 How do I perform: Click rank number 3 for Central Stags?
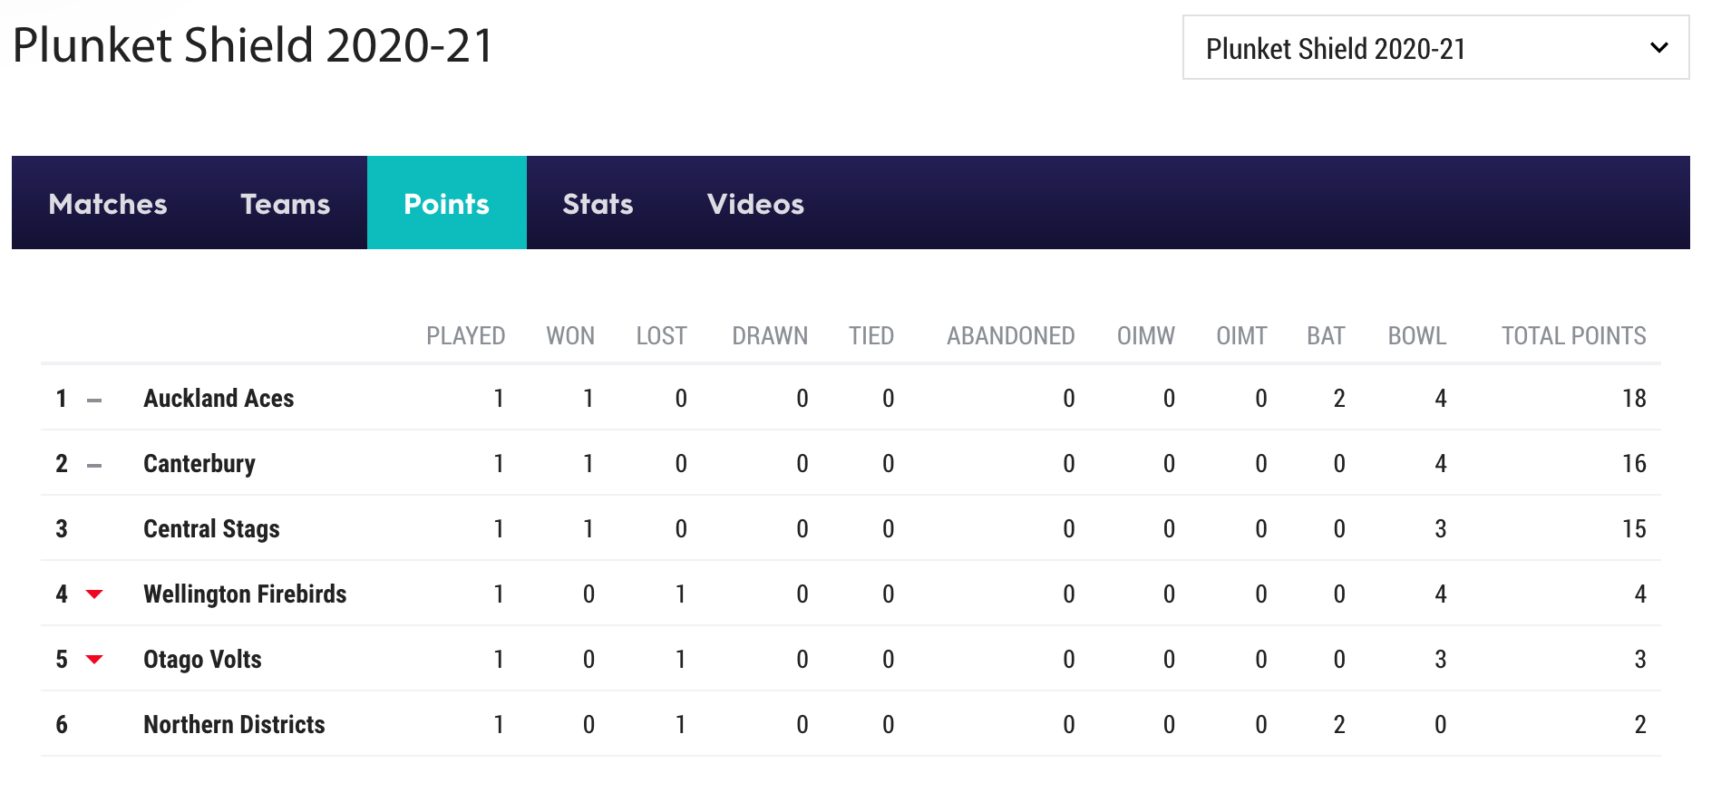click(x=62, y=528)
